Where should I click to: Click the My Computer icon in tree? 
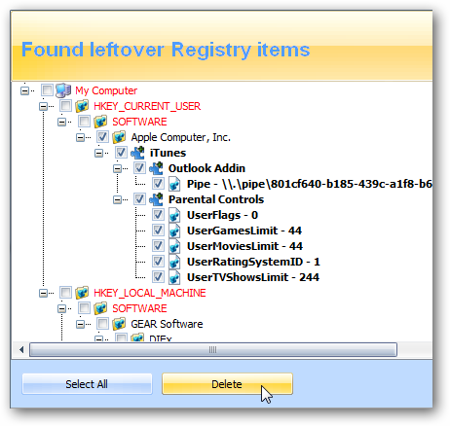[63, 90]
